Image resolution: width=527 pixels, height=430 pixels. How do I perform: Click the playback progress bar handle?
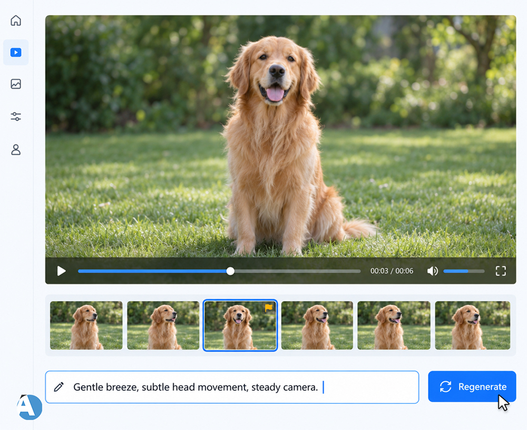coord(230,271)
